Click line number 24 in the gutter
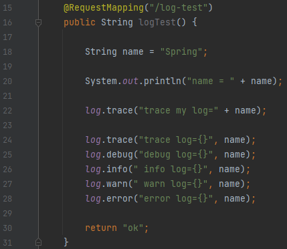 (x=7, y=140)
